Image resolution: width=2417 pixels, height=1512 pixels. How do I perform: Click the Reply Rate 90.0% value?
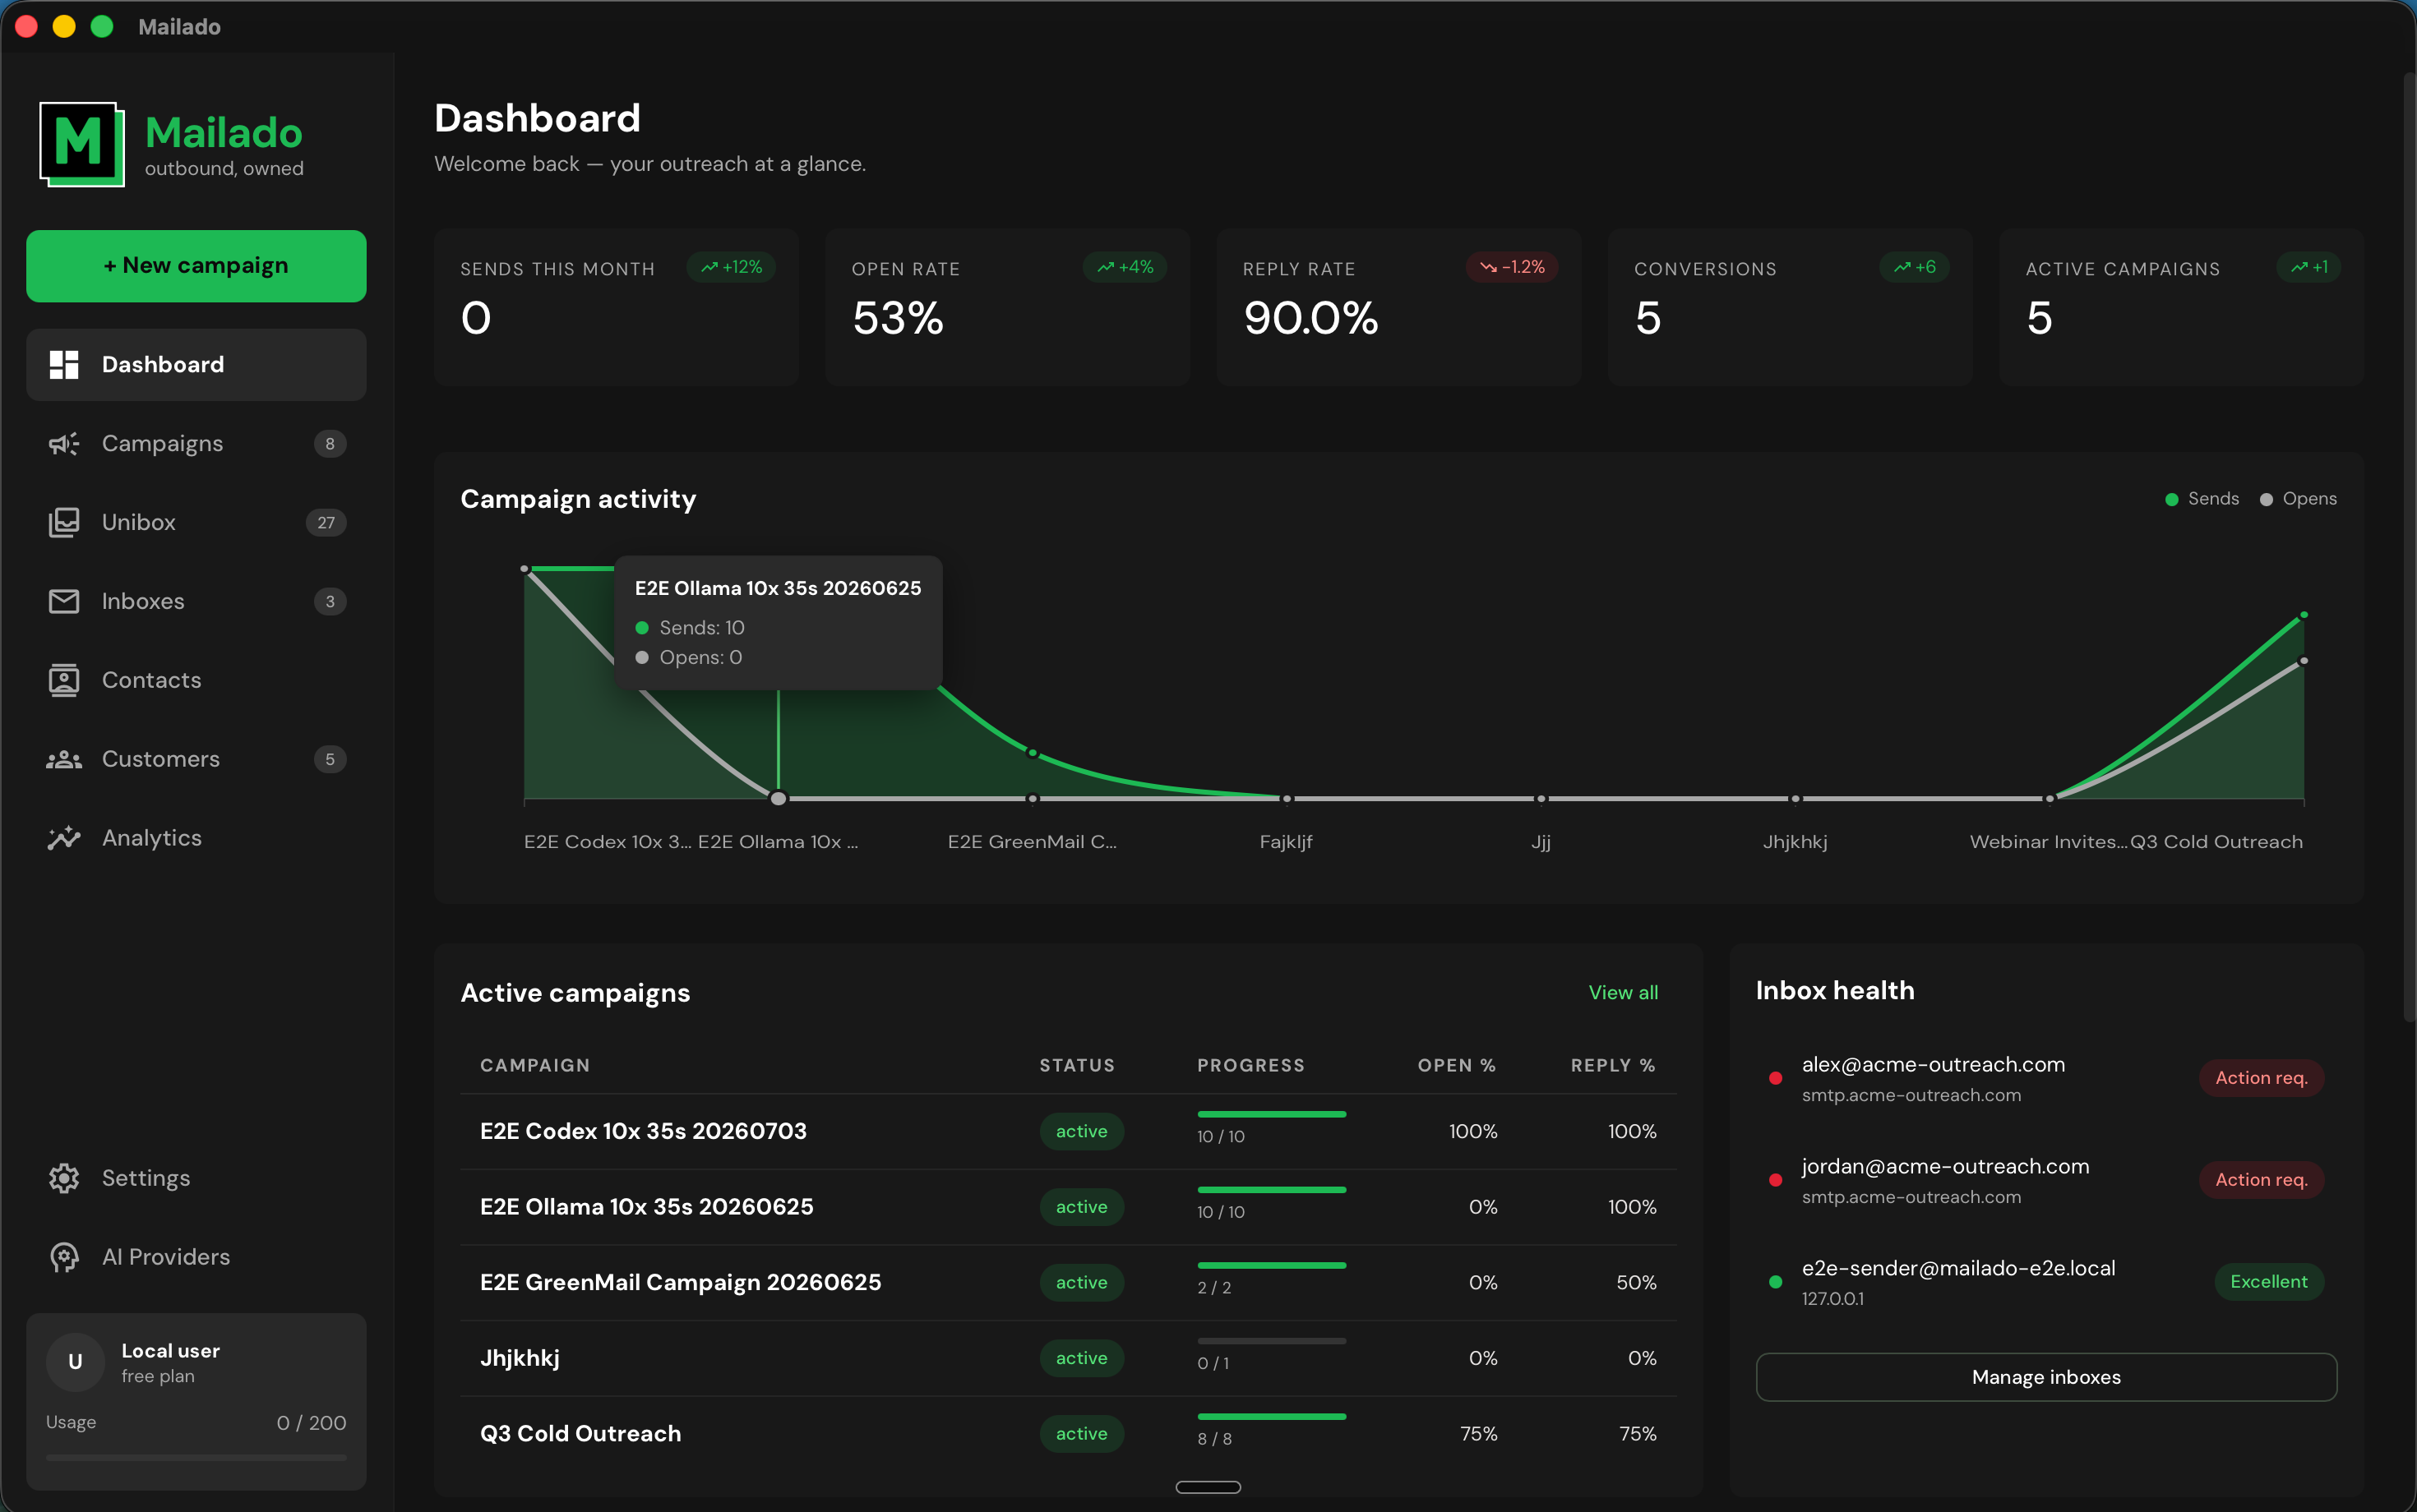coord(1310,318)
